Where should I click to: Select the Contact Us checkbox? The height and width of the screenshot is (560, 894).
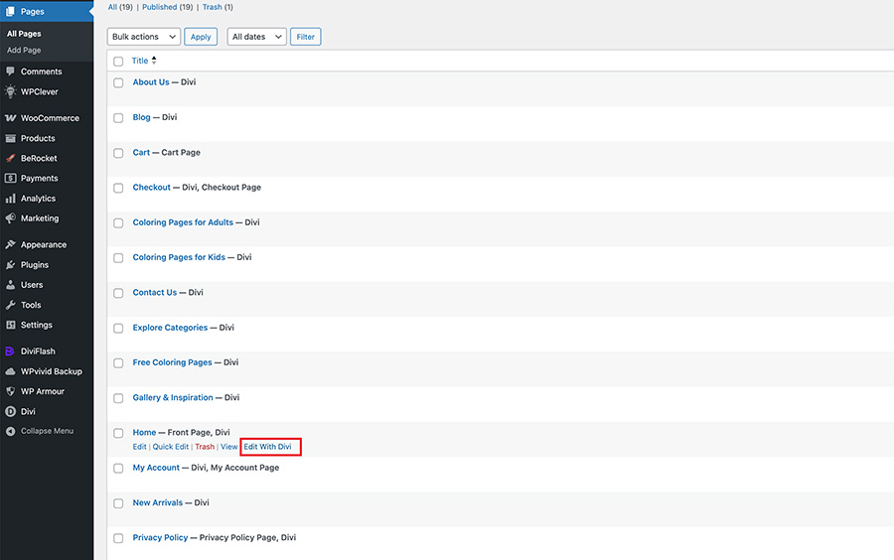(x=118, y=293)
